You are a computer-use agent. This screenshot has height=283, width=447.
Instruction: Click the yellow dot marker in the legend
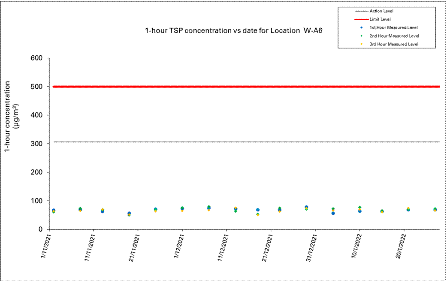pos(362,44)
